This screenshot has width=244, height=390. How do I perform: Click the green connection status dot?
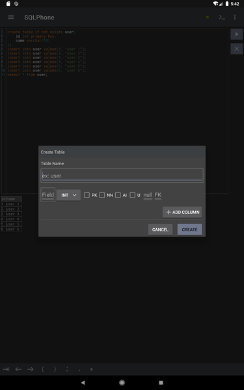[x=208, y=17]
